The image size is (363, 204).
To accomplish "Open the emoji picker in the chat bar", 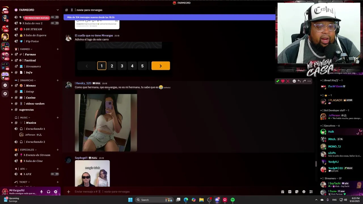I will click(x=304, y=192).
